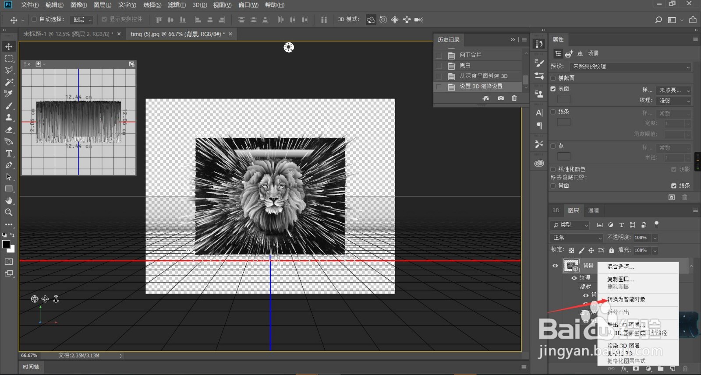Click the Quick Mask mode icon

coord(9,262)
